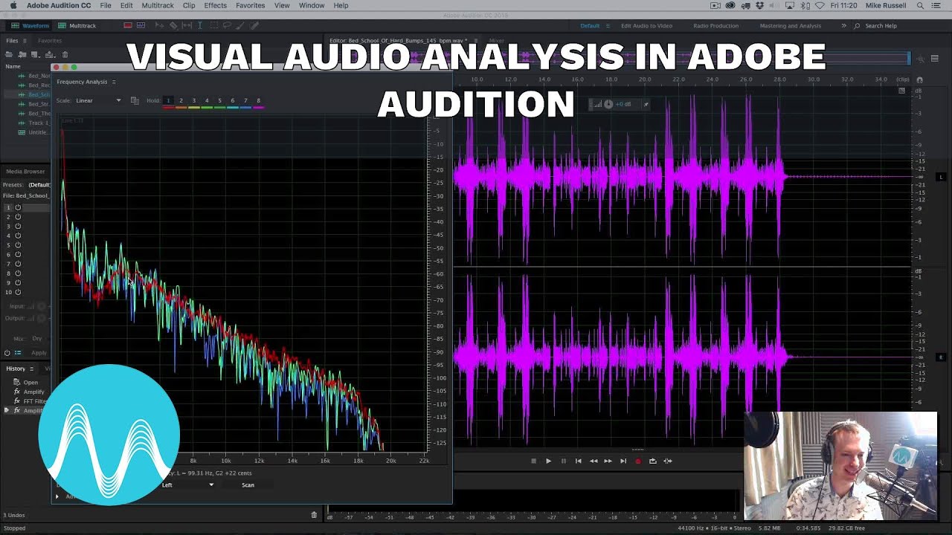Select the Radio Production workspace
952x535 pixels.
(715, 25)
